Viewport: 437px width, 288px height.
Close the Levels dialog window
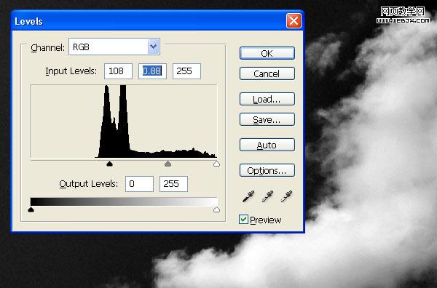(294, 21)
